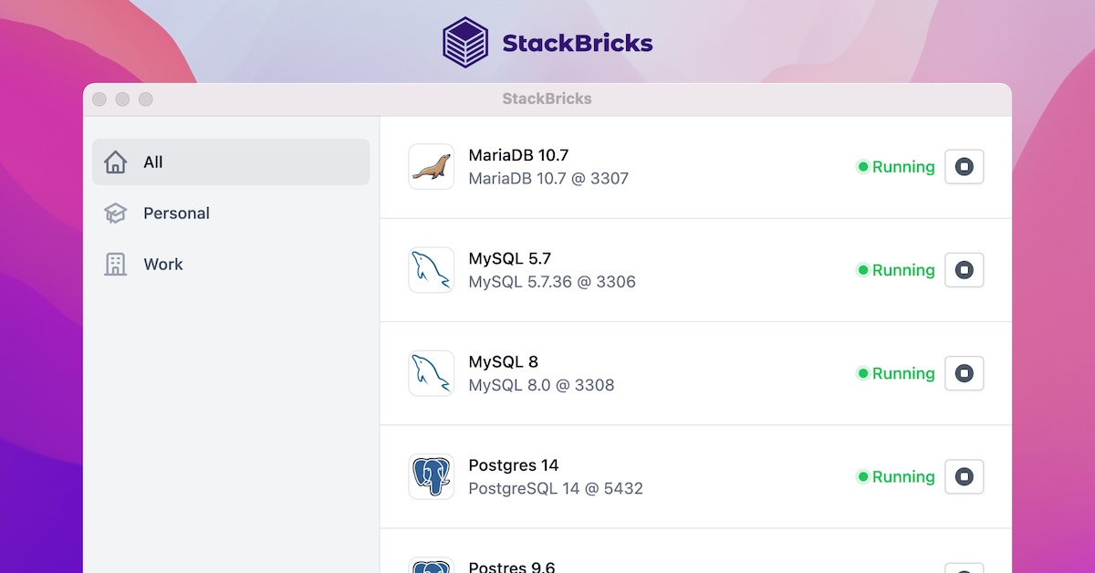Screen dimensions: 1095x573
Task: Select the MySQL 5.7 dolphin icon
Action: 431,270
